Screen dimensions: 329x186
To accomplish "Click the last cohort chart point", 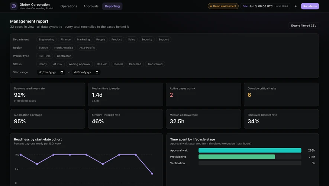I will (x=152, y=174).
